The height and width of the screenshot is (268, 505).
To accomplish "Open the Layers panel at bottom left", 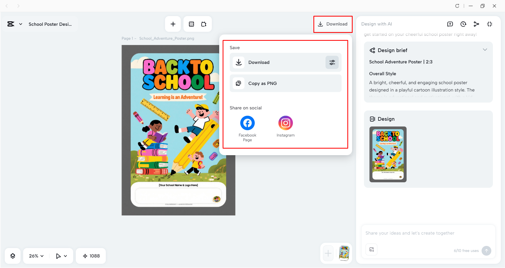I will pos(12,256).
